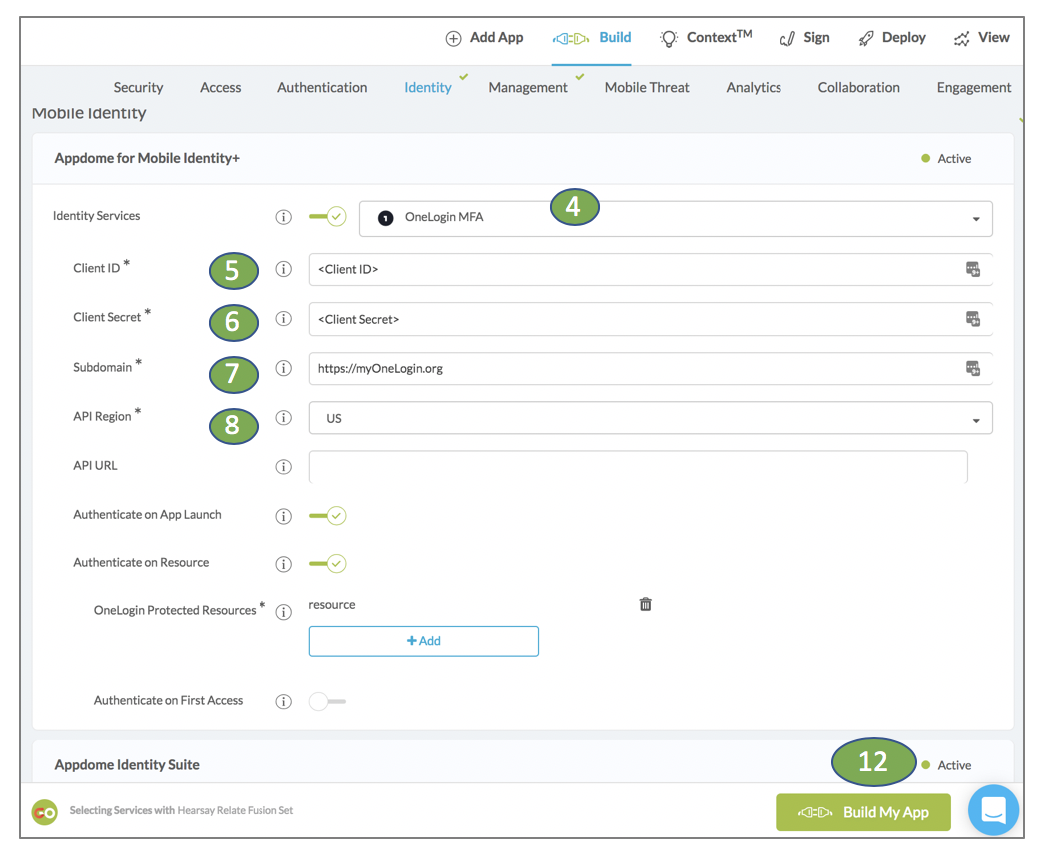The width and height of the screenshot is (1040, 853).
Task: Switch to the Management tab
Action: click(528, 88)
